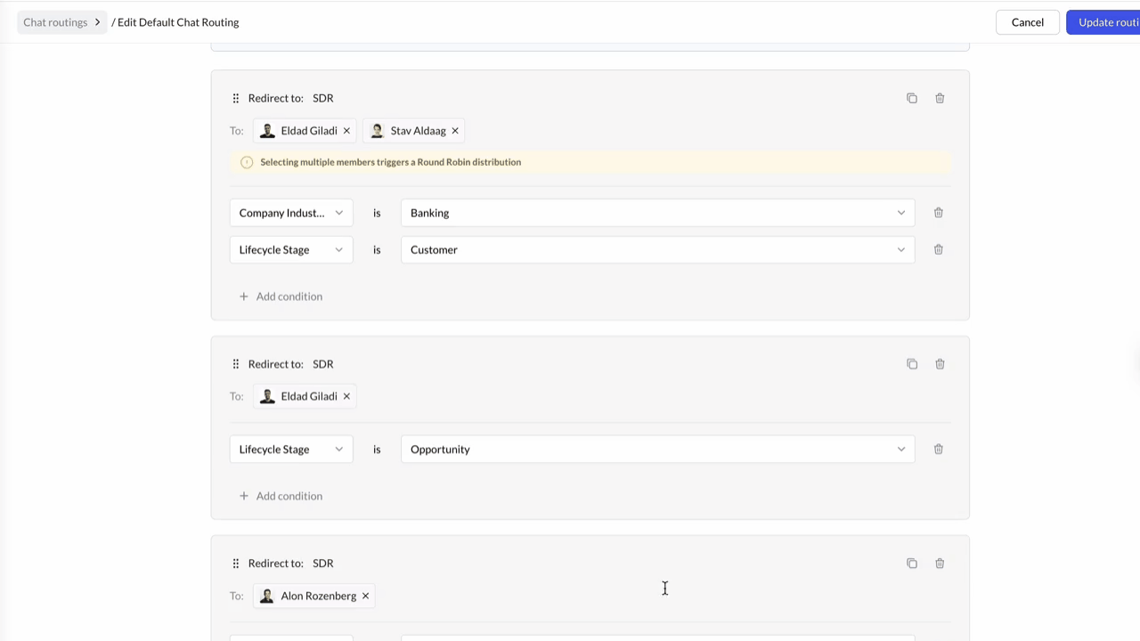Click plus icon to add condition to Banking rule
Image resolution: width=1140 pixels, height=641 pixels.
point(243,296)
